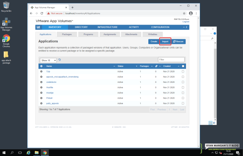Viewport: 243px width, 156px height.
Task: Click the taskbar search magnifier
Action: [x=12, y=153]
